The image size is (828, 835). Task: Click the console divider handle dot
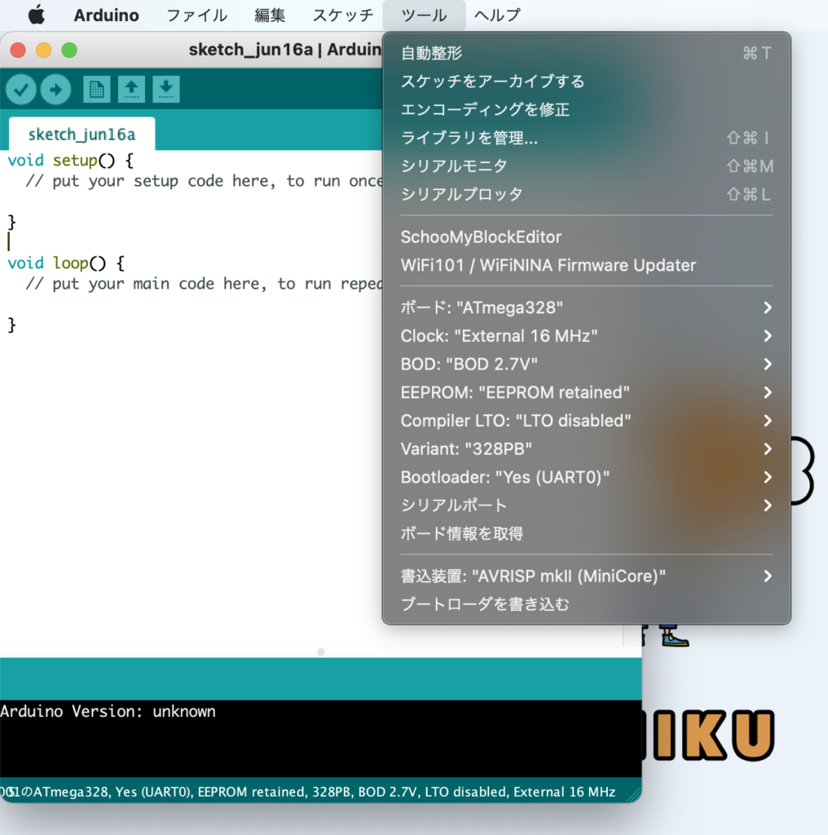pyautogui.click(x=321, y=652)
